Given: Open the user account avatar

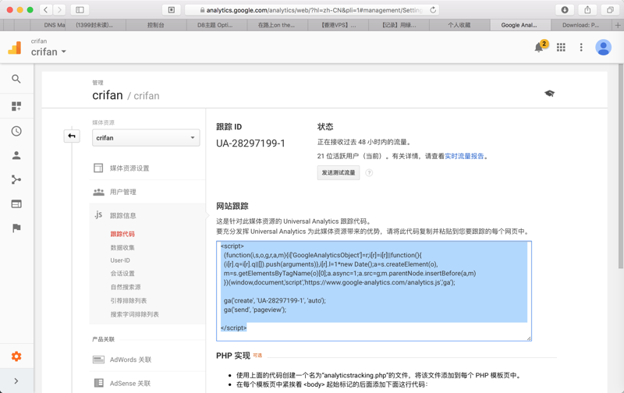Looking at the screenshot, I should click(603, 48).
